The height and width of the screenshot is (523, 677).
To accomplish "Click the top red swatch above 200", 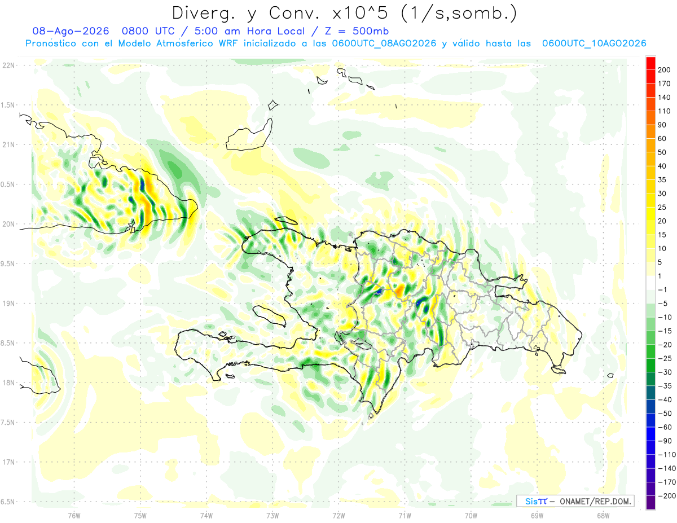I will coord(650,63).
